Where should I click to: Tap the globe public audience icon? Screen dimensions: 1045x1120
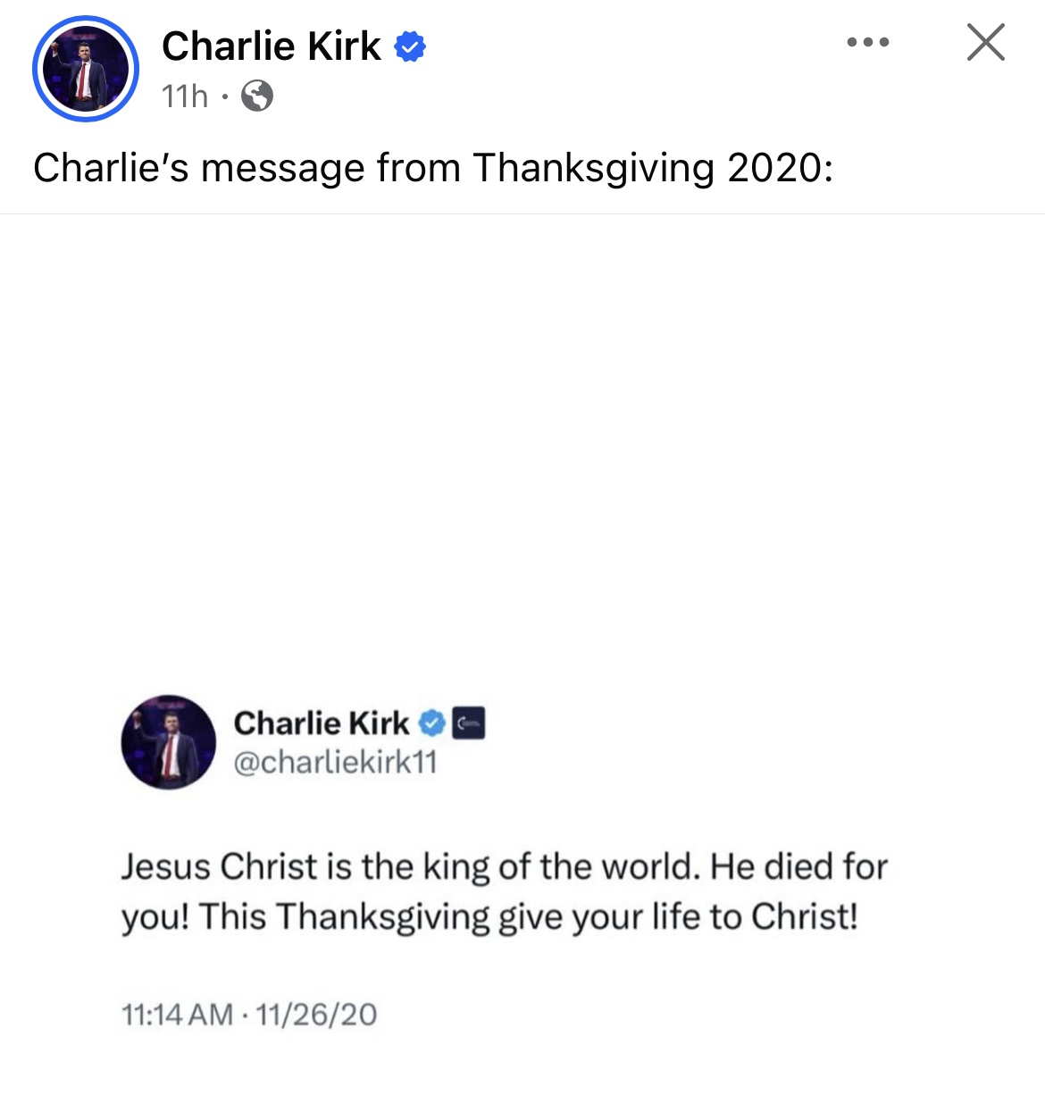click(257, 96)
